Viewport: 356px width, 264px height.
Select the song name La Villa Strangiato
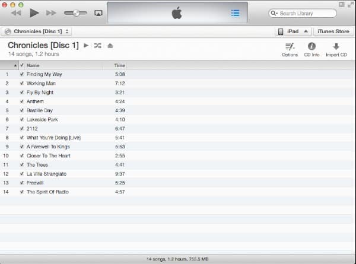tap(46, 174)
